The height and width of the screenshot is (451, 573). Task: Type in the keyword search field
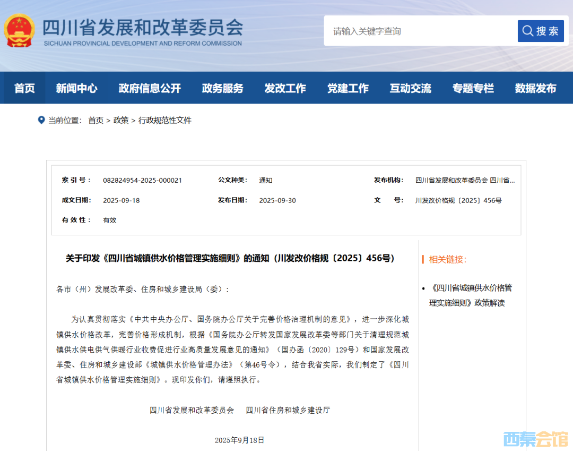pos(420,31)
